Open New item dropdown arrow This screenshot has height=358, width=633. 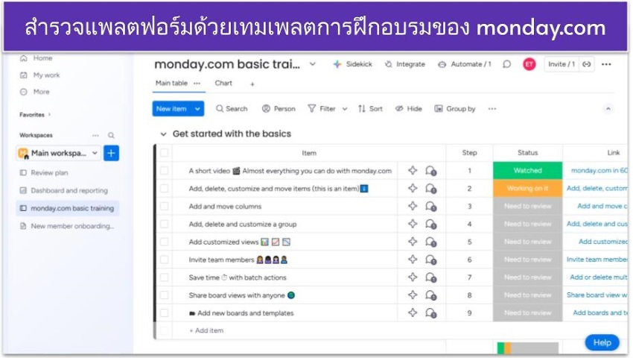[x=197, y=109]
